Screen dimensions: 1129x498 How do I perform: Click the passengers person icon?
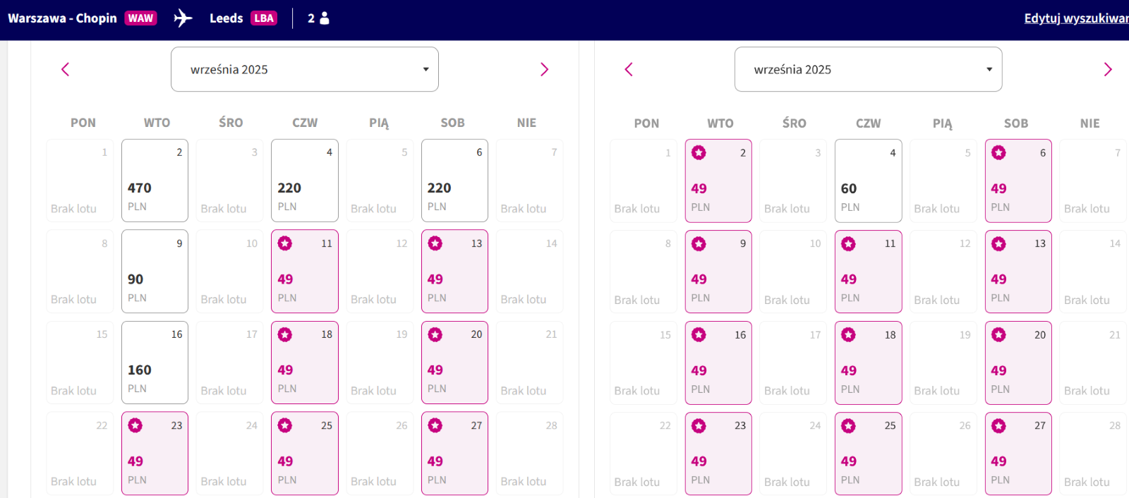pos(325,18)
